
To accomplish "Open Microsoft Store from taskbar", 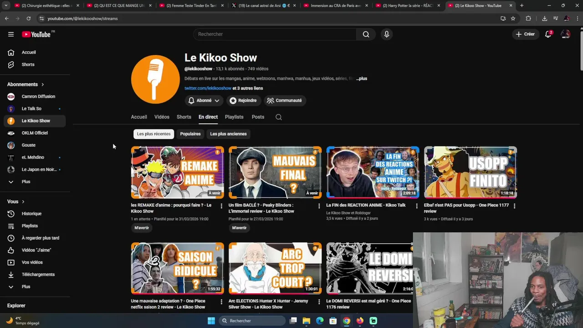I will pos(333,321).
